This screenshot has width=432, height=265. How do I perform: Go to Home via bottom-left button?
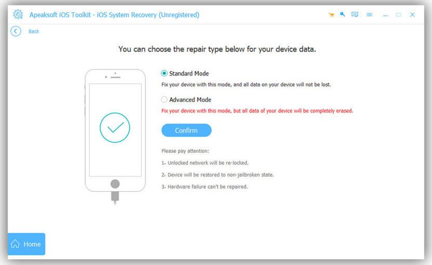tap(26, 244)
